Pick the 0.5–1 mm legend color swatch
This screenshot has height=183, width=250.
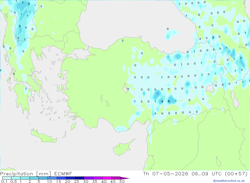16,178
